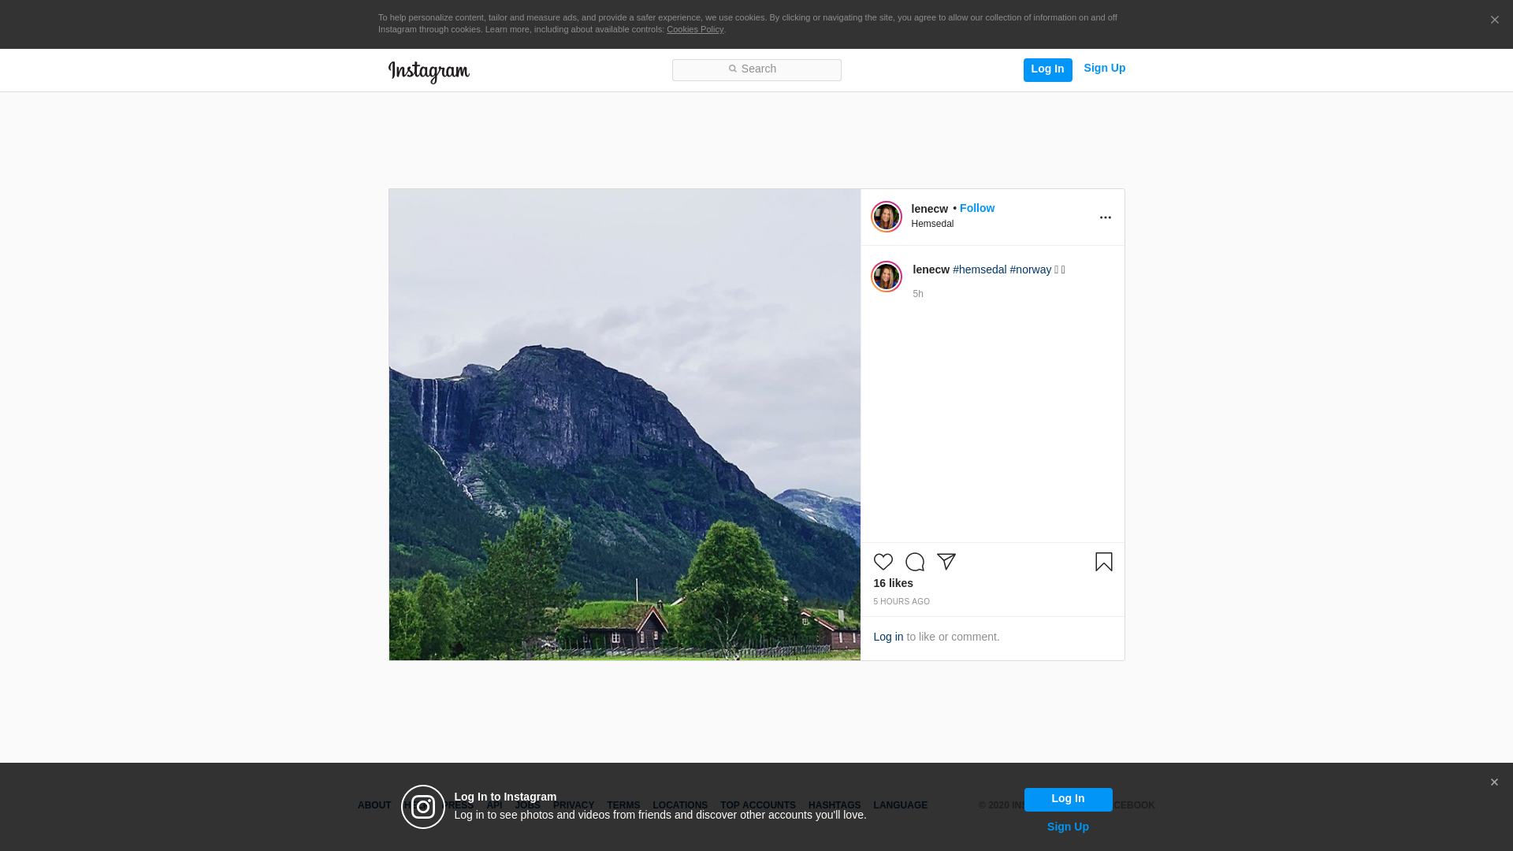
Task: Open the #hemsedal hashtag
Action: (x=980, y=269)
